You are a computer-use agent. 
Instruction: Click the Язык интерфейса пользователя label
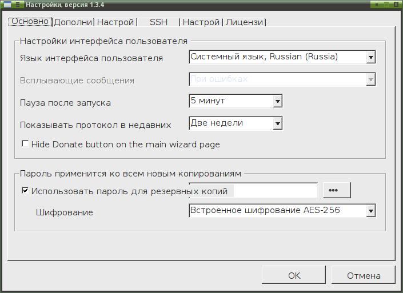pos(91,58)
